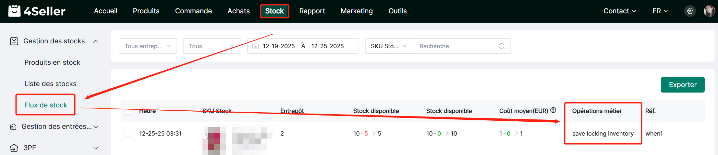This screenshot has height=155, width=718.
Task: Open the Tous entrepôts warehouse dropdown
Action: pos(148,46)
